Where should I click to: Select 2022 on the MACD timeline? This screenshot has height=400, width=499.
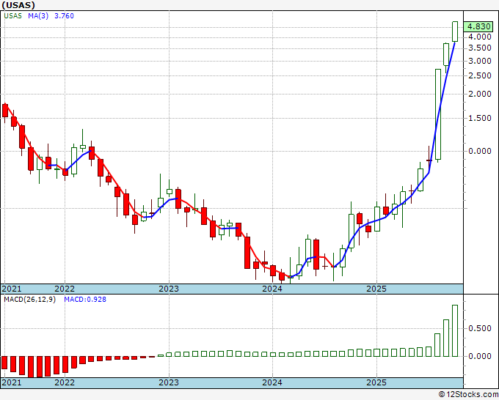65,382
